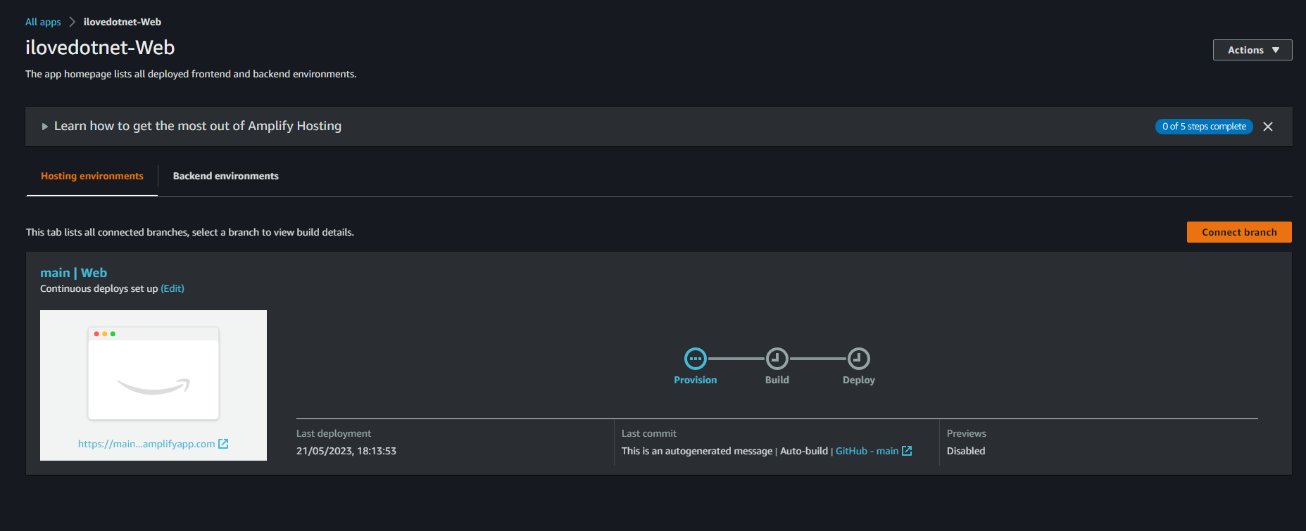Image resolution: width=1306 pixels, height=531 pixels.
Task: Click the Deploy step clock icon
Action: click(x=859, y=359)
